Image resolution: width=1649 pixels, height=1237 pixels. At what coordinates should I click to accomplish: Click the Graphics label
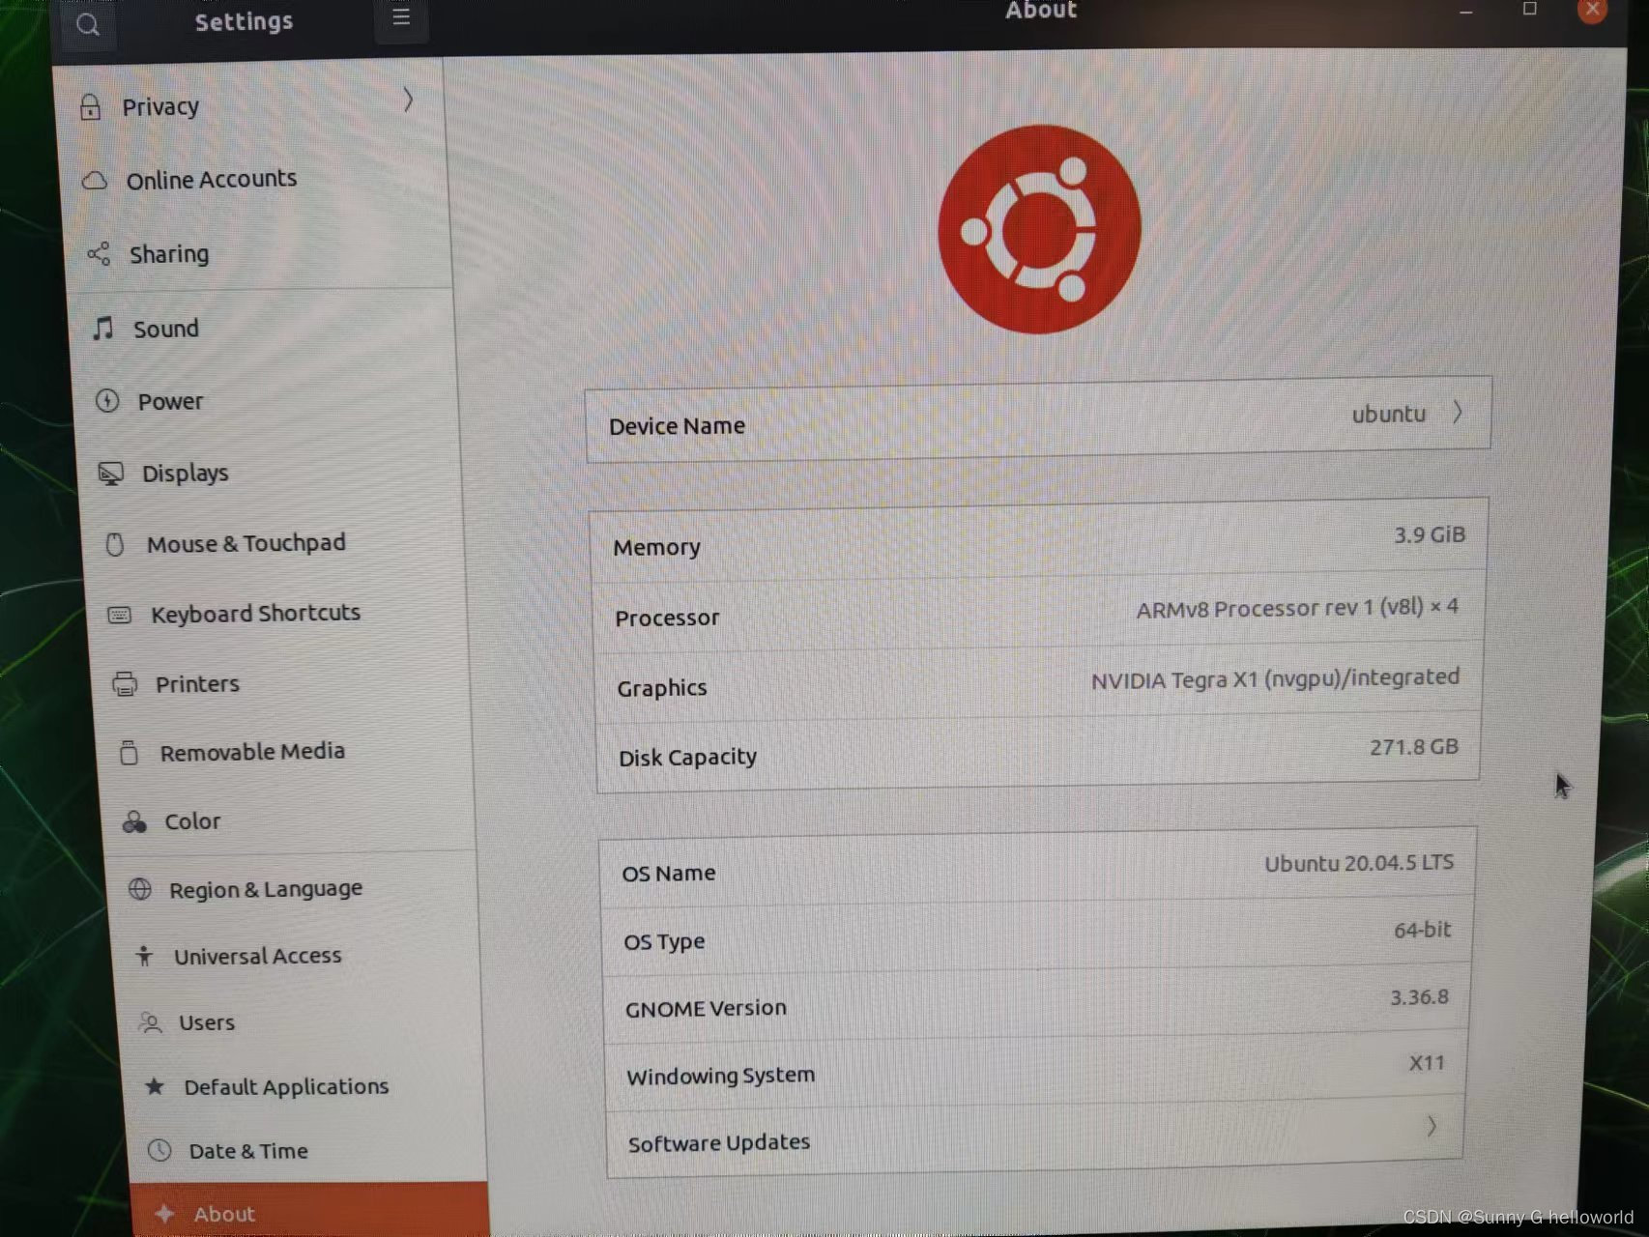662,688
